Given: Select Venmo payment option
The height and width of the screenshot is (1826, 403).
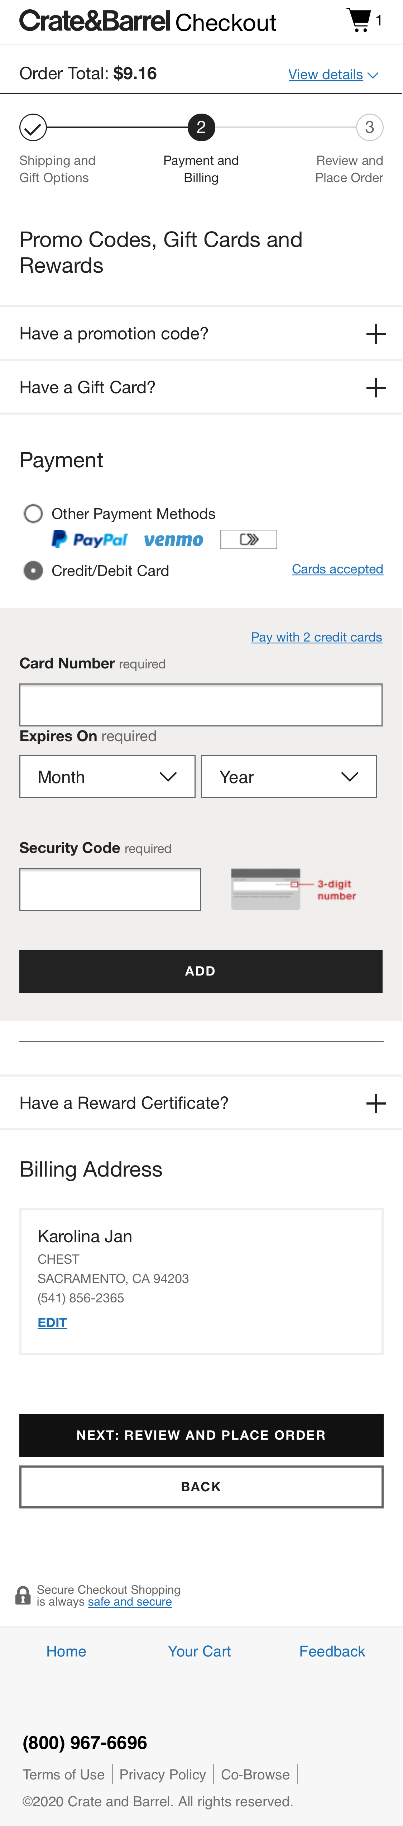Looking at the screenshot, I should pos(173,539).
